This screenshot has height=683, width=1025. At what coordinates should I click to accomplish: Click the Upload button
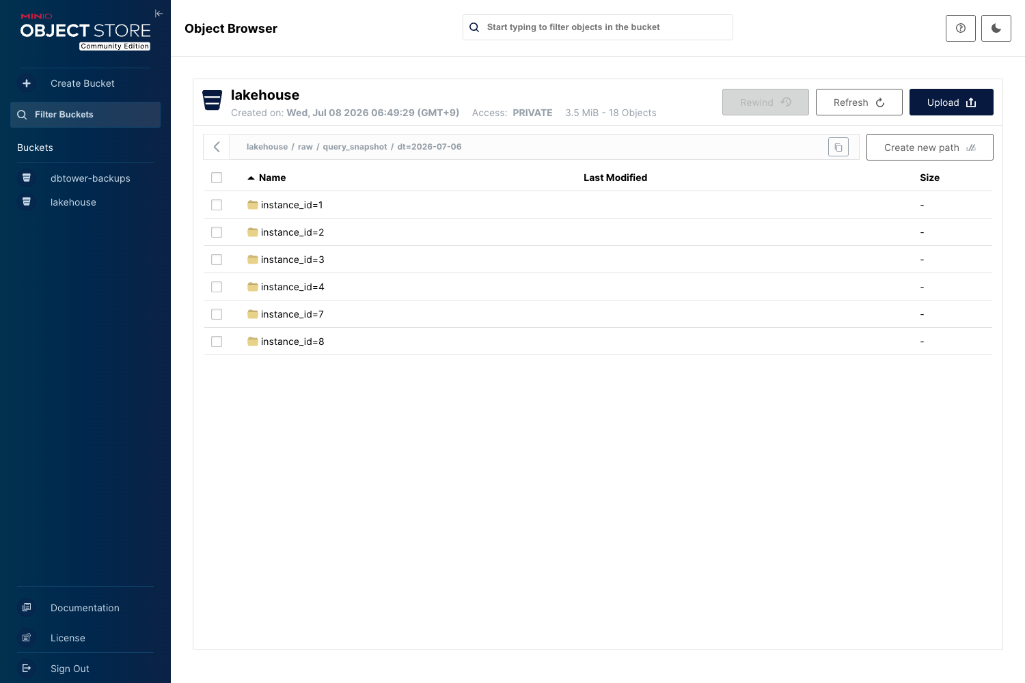(x=951, y=102)
